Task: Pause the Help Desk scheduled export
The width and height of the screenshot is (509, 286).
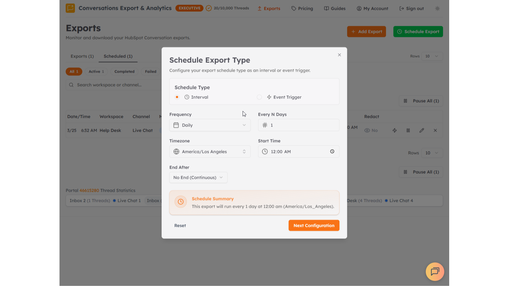Action: (x=408, y=130)
